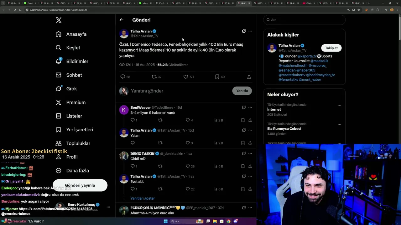
Task: Click Gönderi yayınla button
Action: tap(80, 185)
